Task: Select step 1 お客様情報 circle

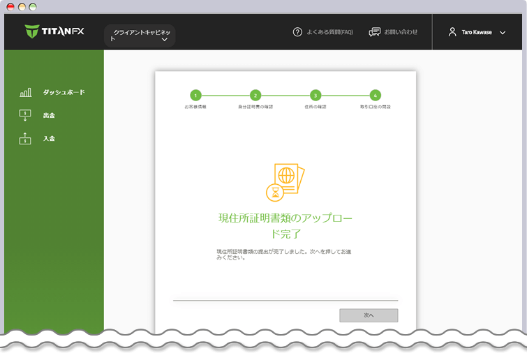Action: coord(195,96)
